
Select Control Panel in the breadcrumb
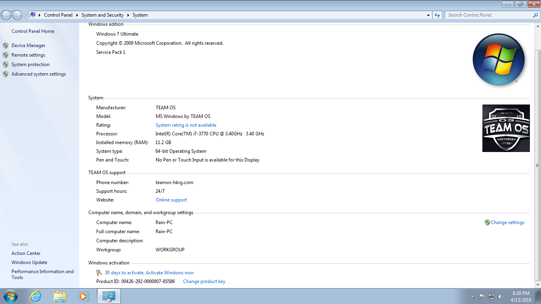pos(58,15)
